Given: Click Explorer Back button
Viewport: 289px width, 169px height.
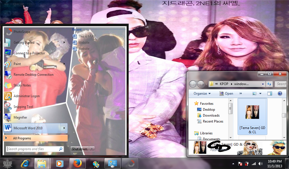Looking at the screenshot, I should (x=193, y=84).
